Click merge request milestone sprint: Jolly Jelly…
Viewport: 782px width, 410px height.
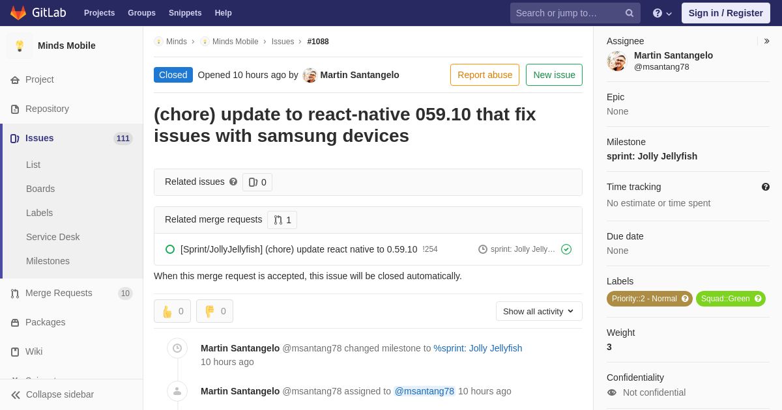point(517,249)
